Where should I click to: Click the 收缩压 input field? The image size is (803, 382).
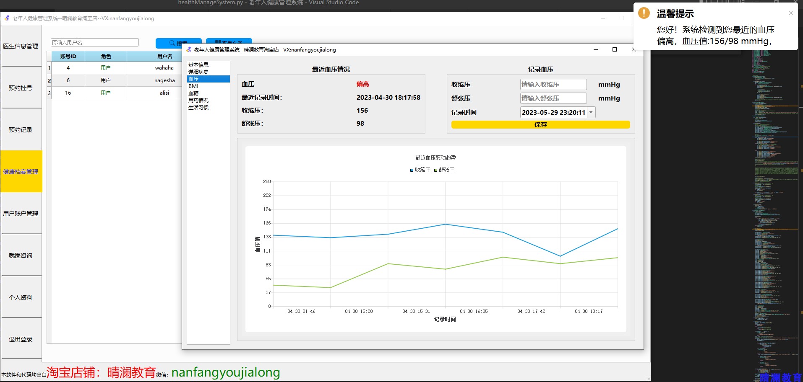click(x=553, y=84)
